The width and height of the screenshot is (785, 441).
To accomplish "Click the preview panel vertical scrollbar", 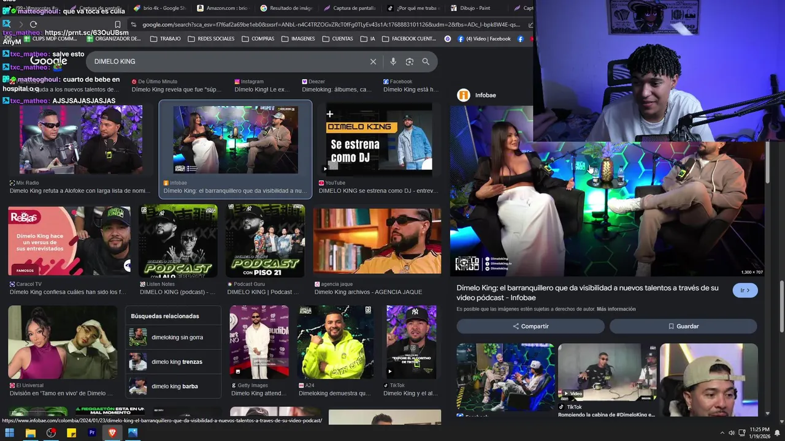I will [767, 162].
